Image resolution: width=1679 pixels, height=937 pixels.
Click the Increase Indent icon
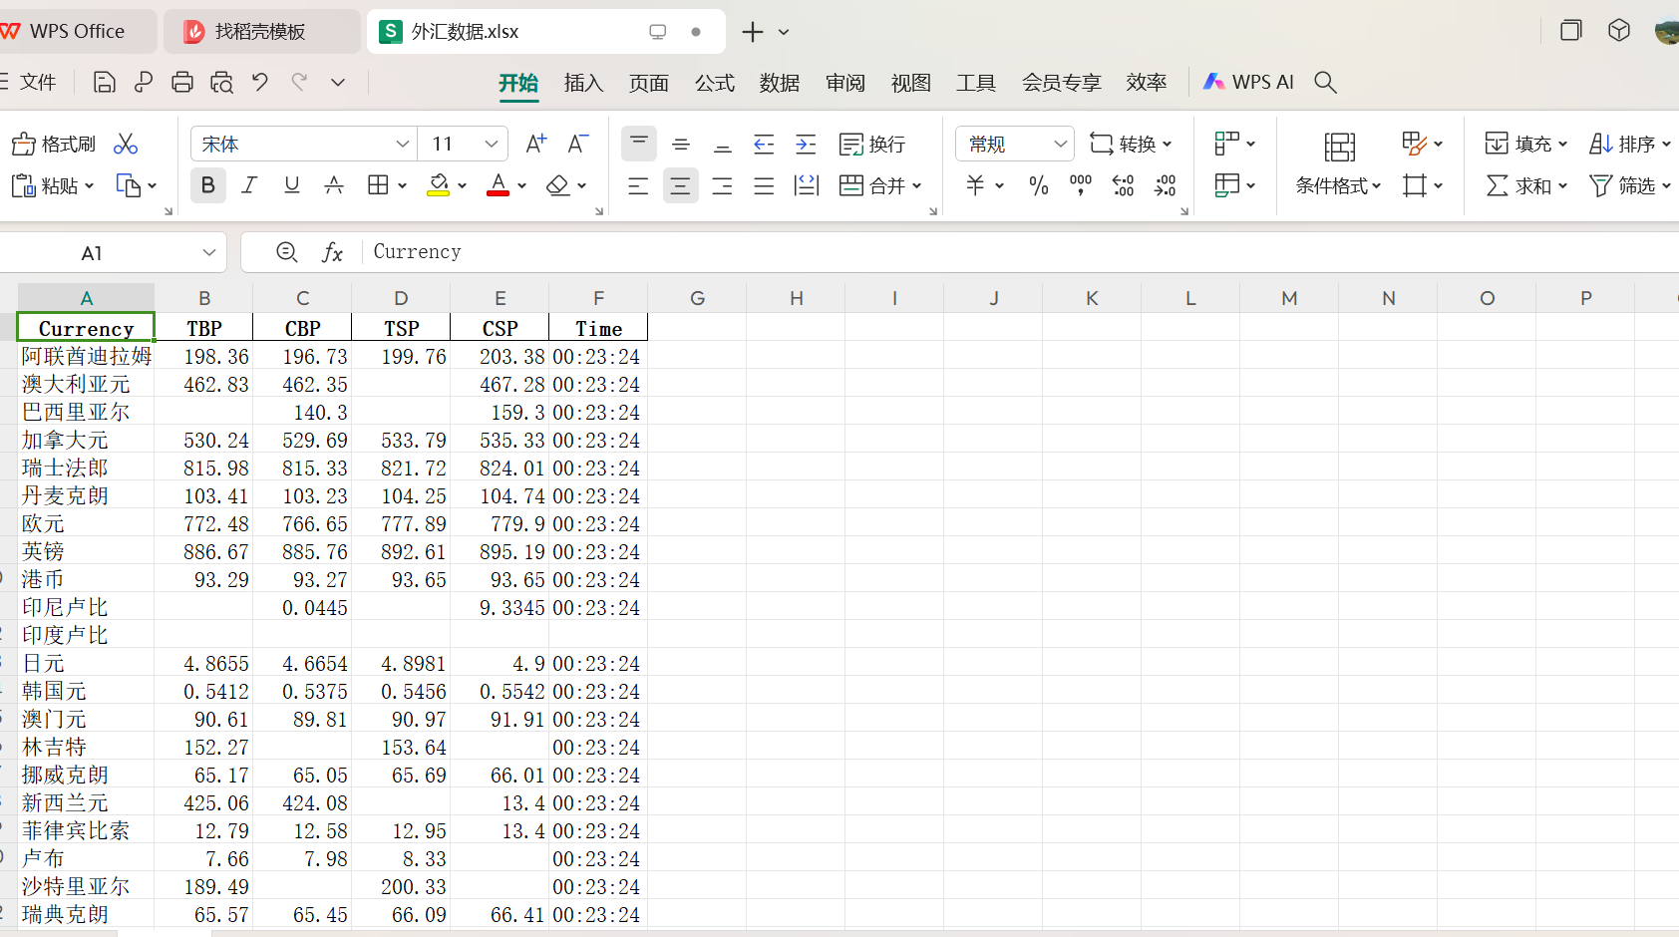point(806,144)
